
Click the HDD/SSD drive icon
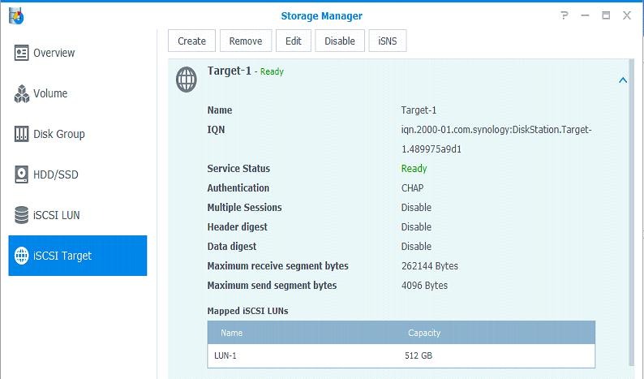(x=22, y=174)
